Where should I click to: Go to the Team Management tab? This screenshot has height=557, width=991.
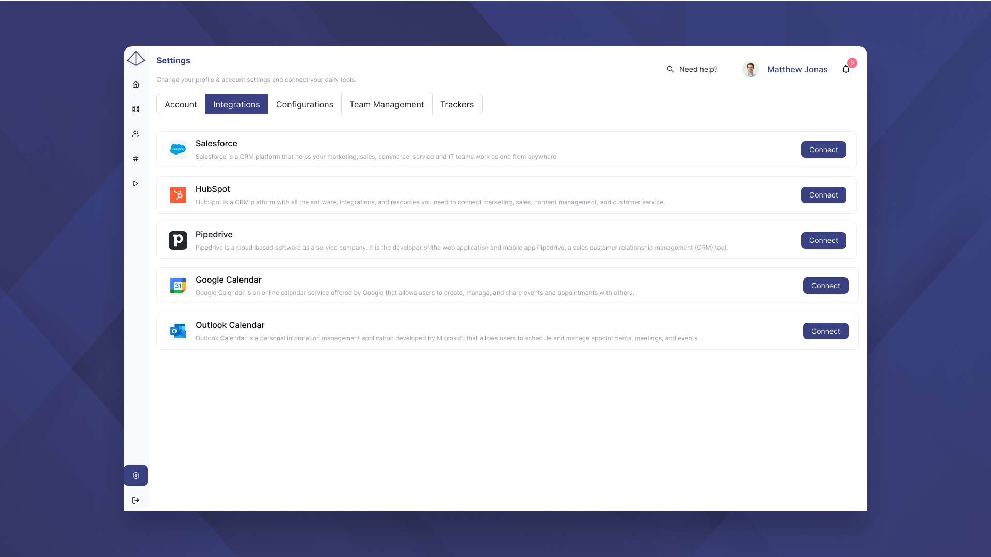pyautogui.click(x=387, y=104)
